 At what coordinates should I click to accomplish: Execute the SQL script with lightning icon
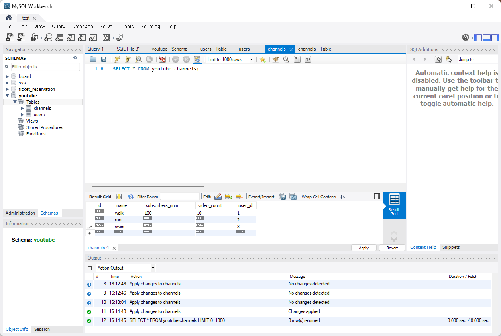[117, 59]
